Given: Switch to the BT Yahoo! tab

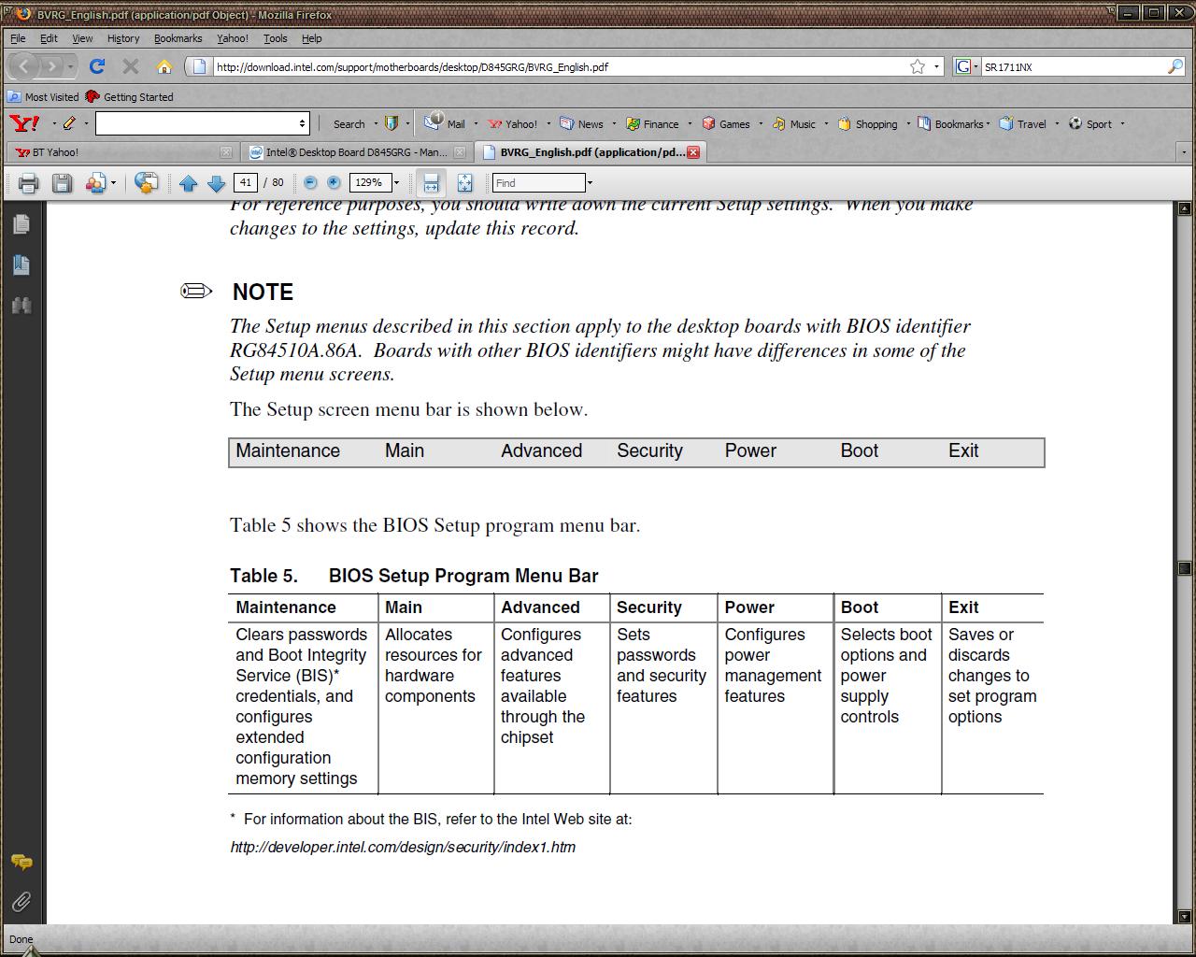Looking at the screenshot, I should pos(121,152).
